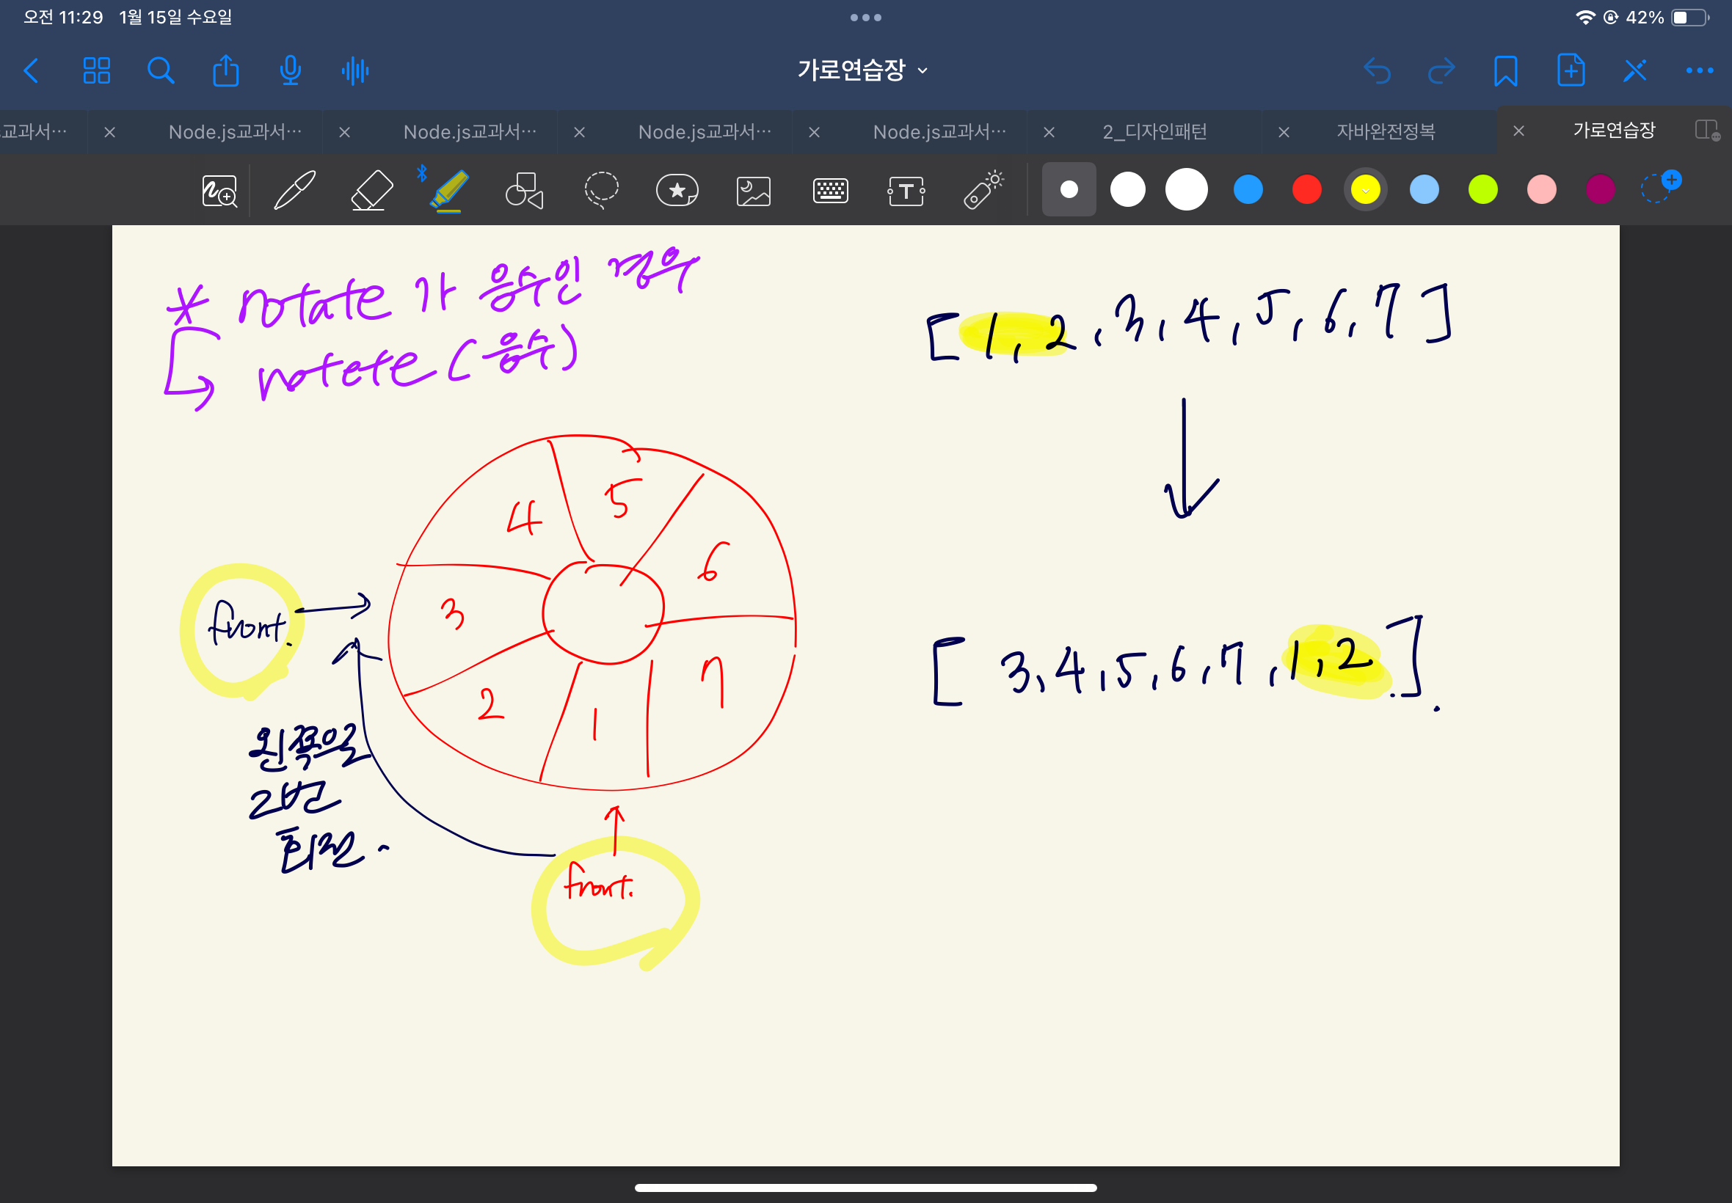Open the Text box tool
The height and width of the screenshot is (1203, 1732).
pyautogui.click(x=906, y=191)
